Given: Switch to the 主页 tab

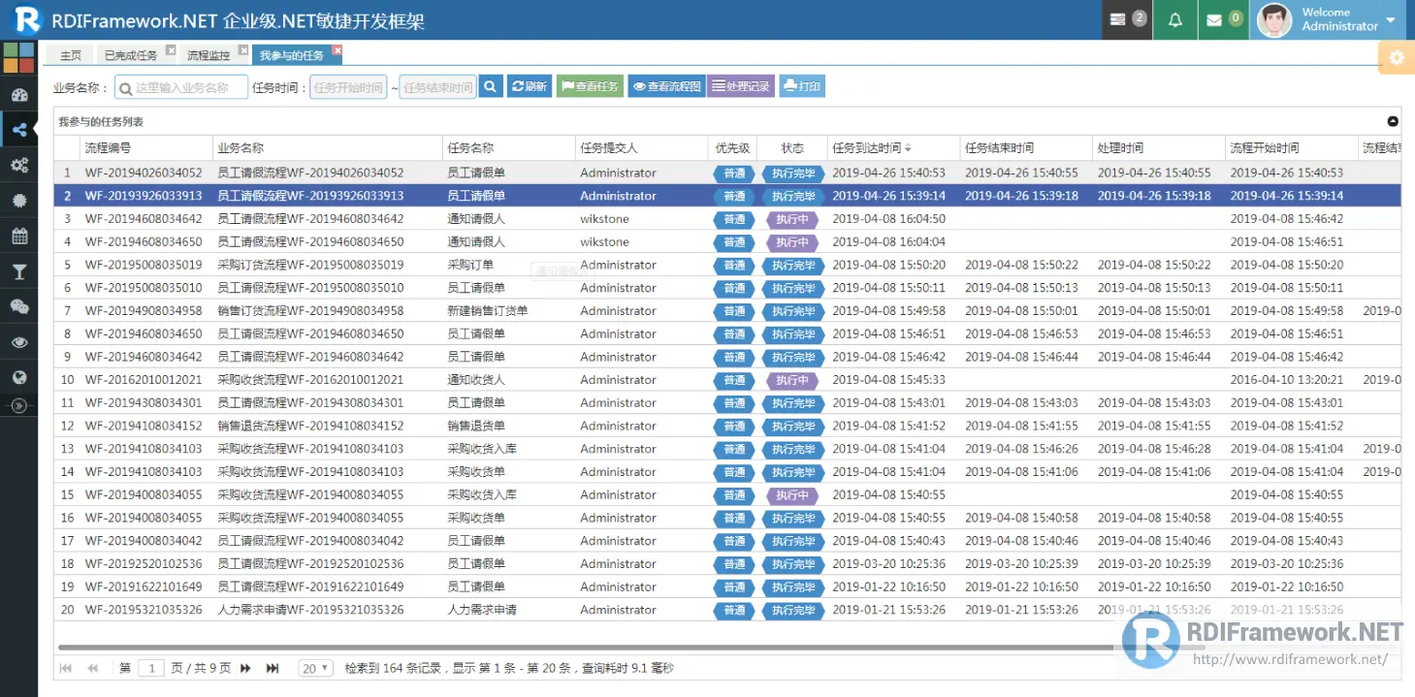Looking at the screenshot, I should coord(70,55).
